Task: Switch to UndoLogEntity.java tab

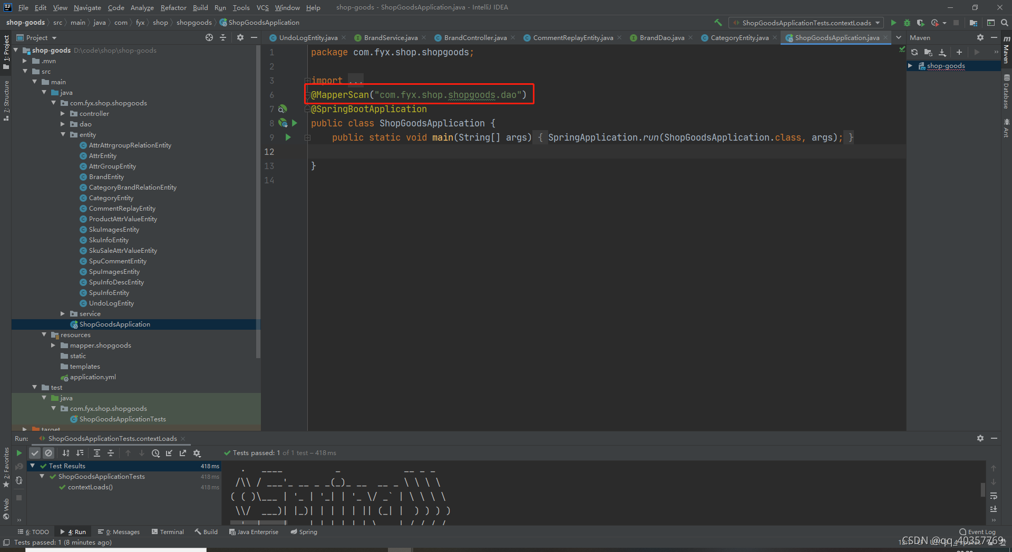Action: [x=308, y=37]
